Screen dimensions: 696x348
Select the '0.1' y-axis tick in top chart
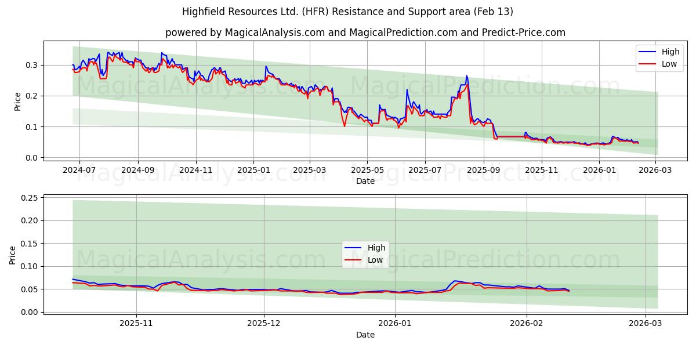pyautogui.click(x=32, y=126)
